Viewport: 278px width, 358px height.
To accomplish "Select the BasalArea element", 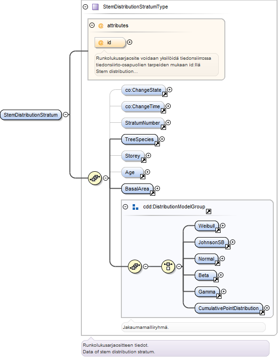I will click(137, 189).
